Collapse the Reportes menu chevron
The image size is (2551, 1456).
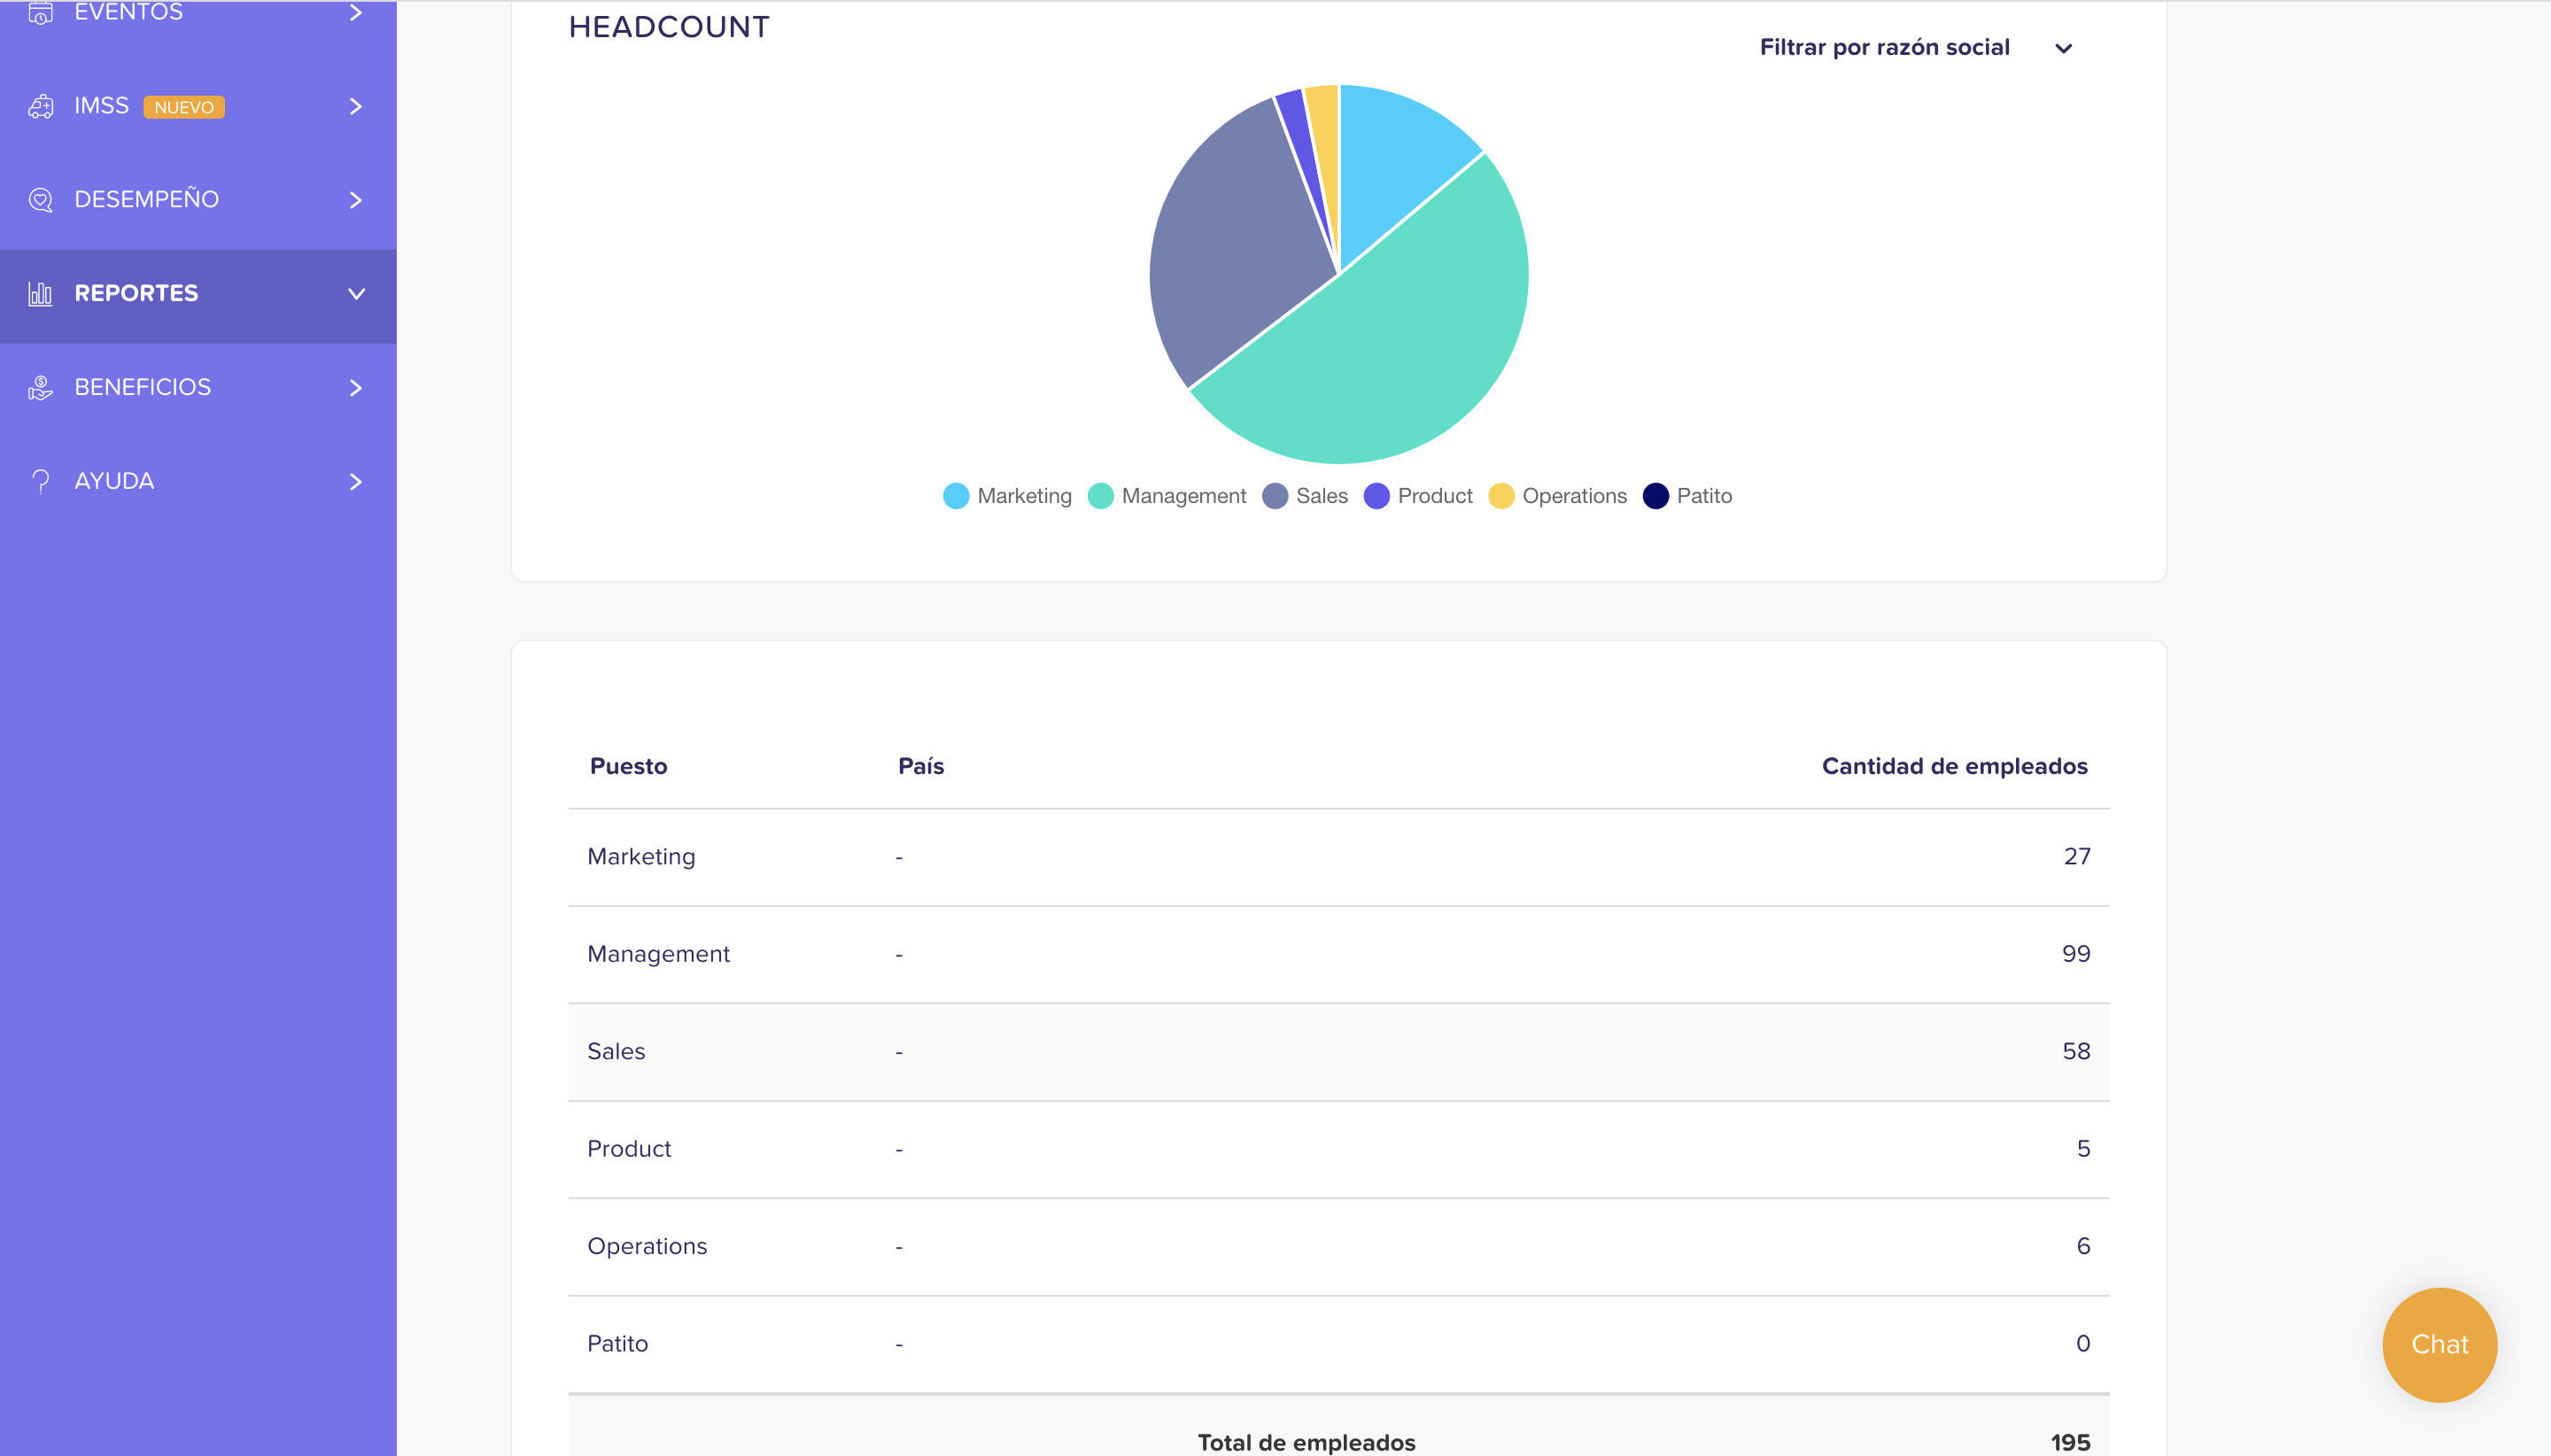(356, 294)
